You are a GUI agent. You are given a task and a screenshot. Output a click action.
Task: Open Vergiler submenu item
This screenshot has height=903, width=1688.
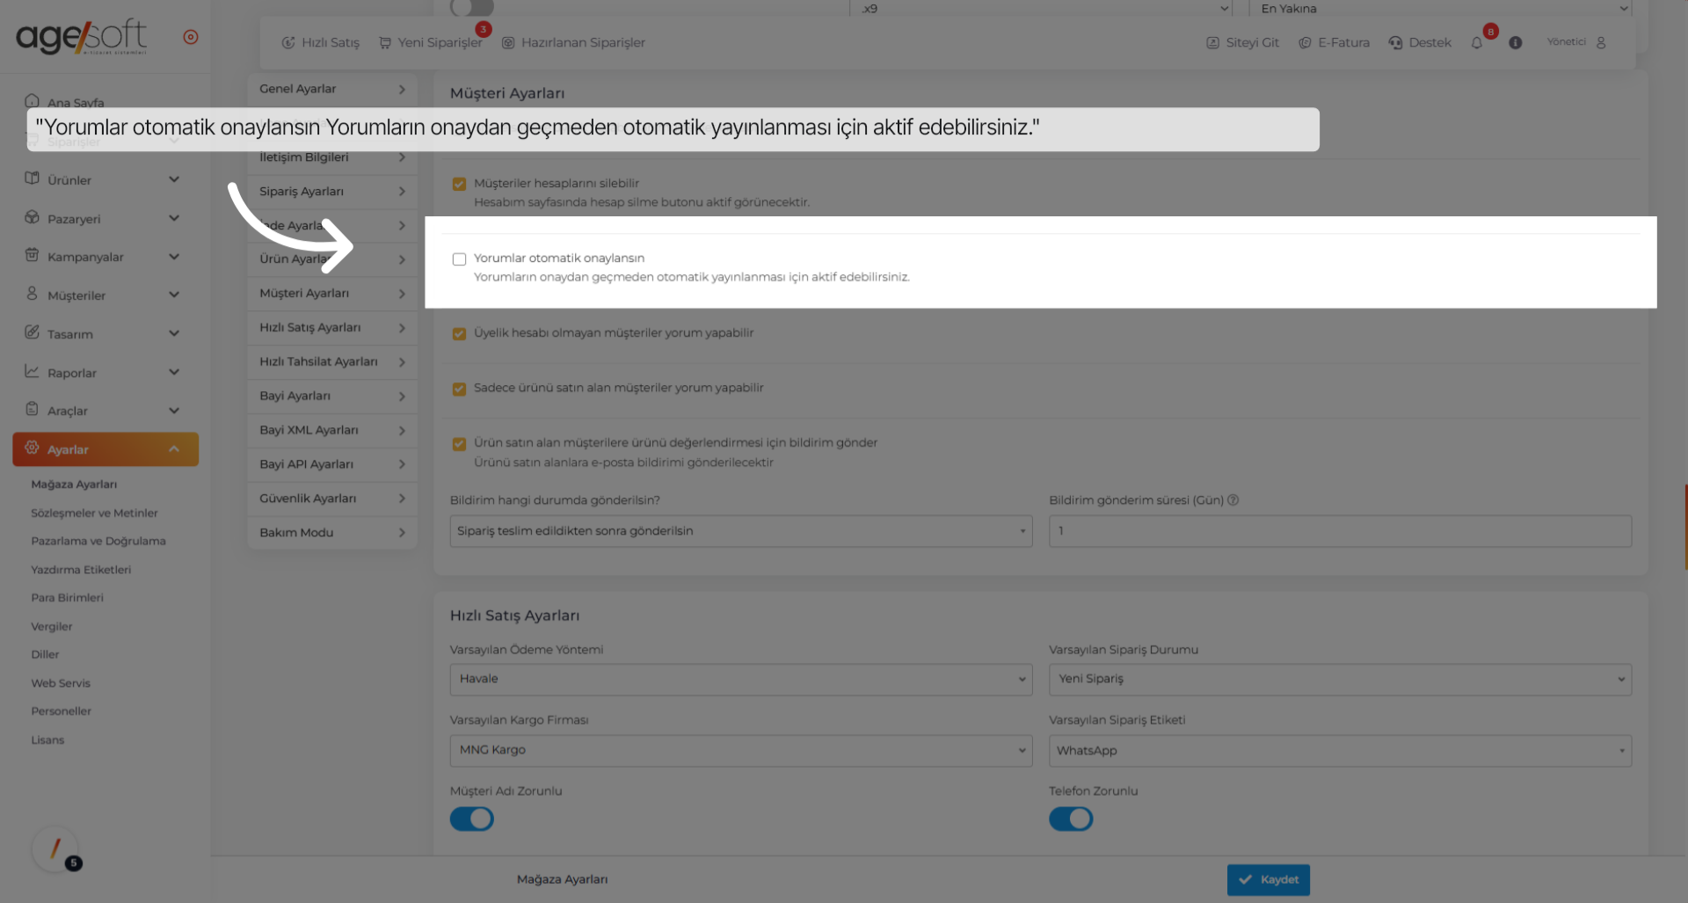pos(52,626)
